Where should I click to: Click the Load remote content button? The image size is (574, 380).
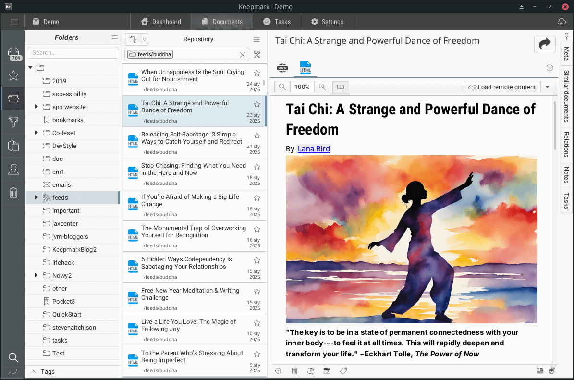[502, 87]
